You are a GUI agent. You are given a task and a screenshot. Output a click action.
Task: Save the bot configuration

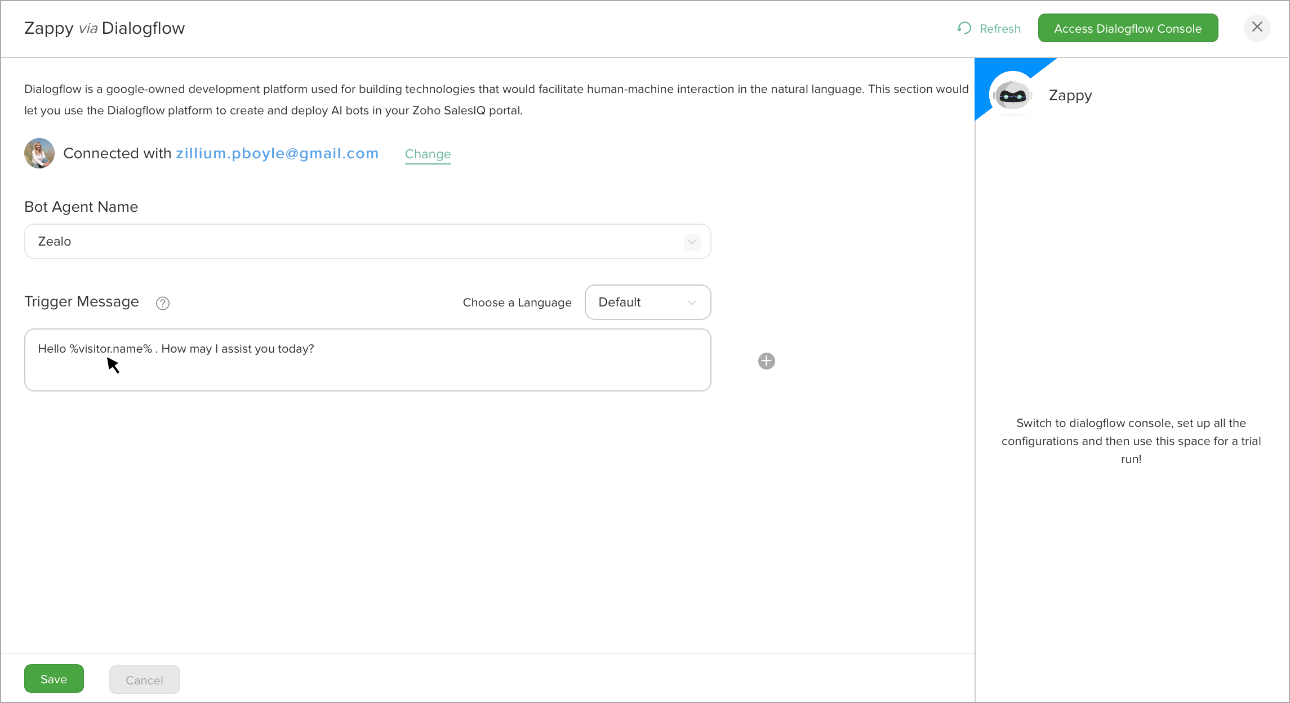point(54,679)
